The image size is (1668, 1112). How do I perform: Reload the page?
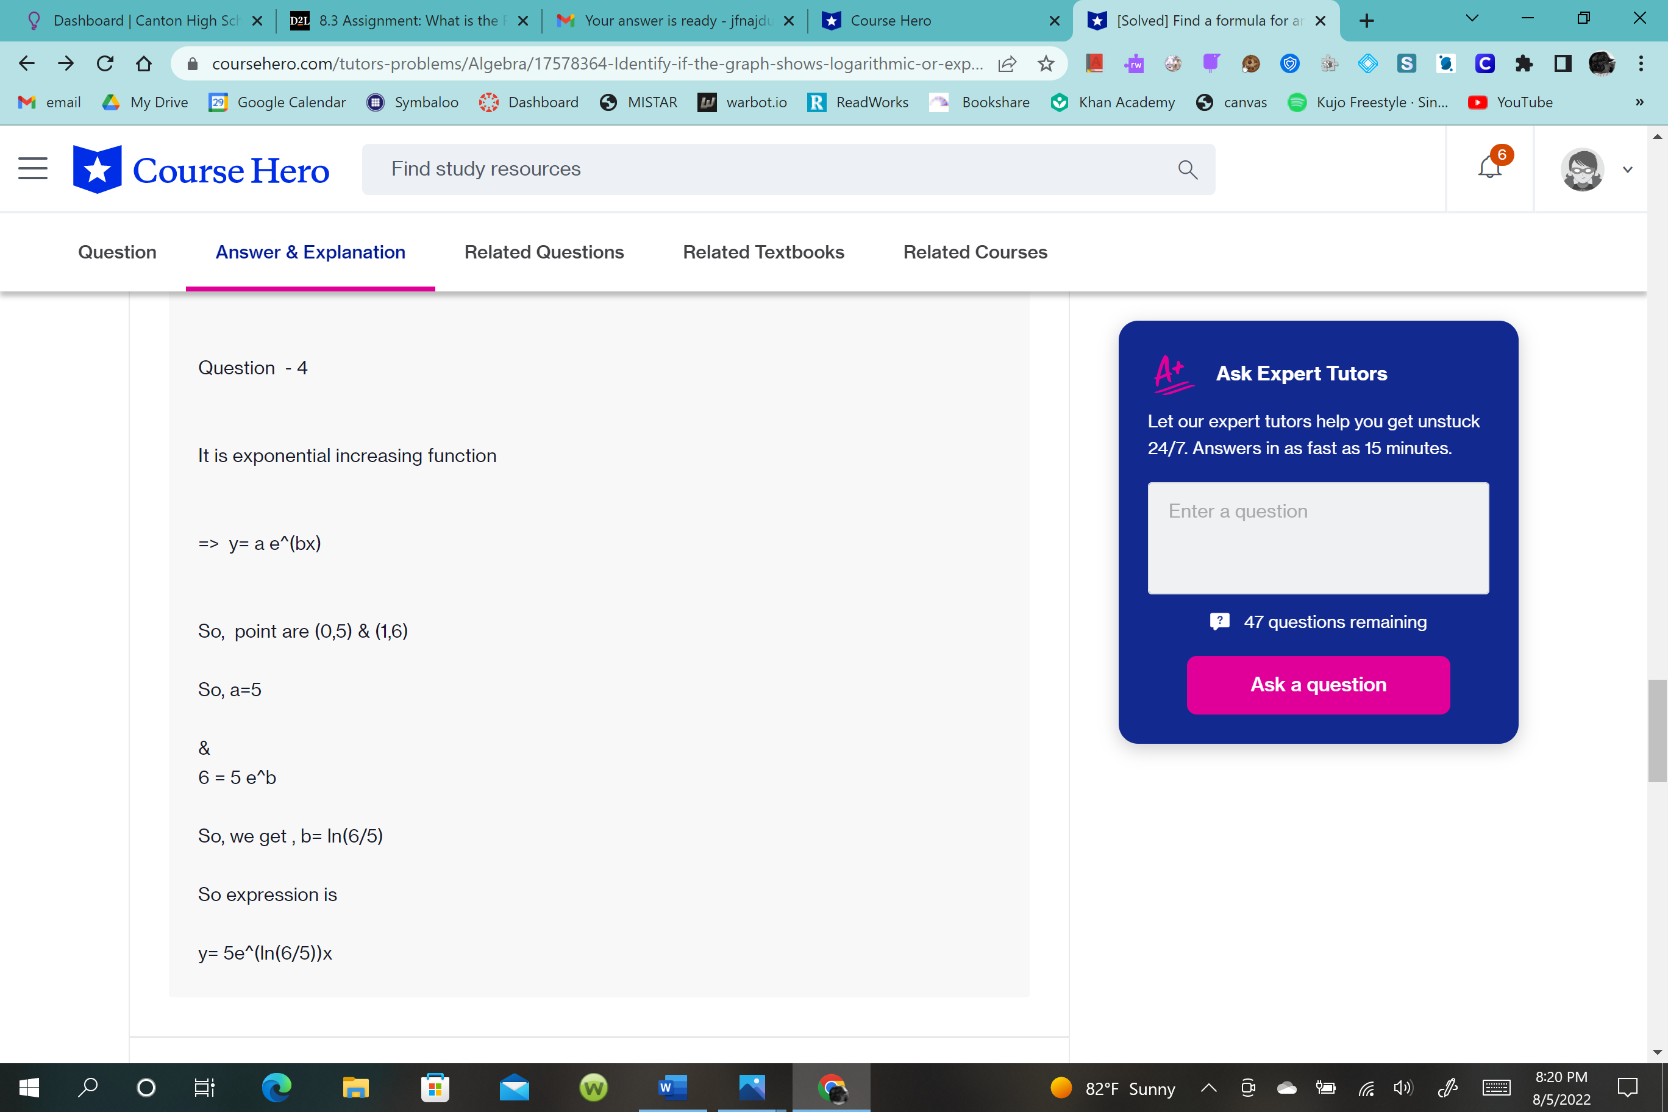click(x=105, y=64)
